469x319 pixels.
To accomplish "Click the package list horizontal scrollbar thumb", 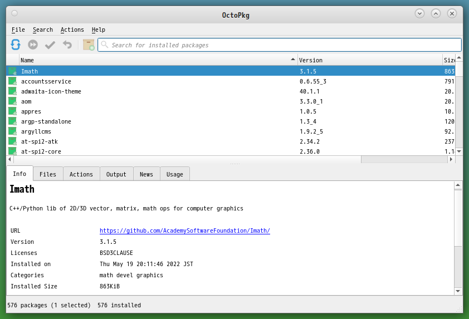I will point(187,159).
